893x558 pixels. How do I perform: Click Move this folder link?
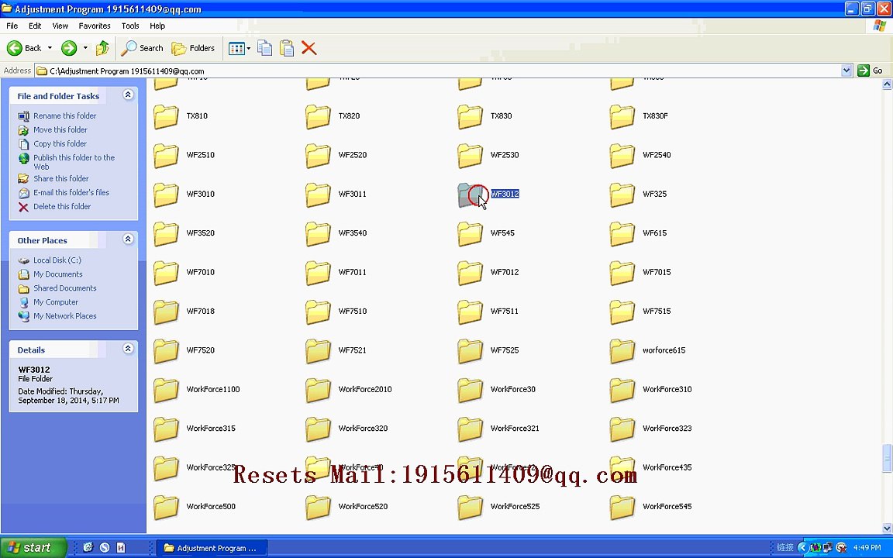(x=60, y=130)
